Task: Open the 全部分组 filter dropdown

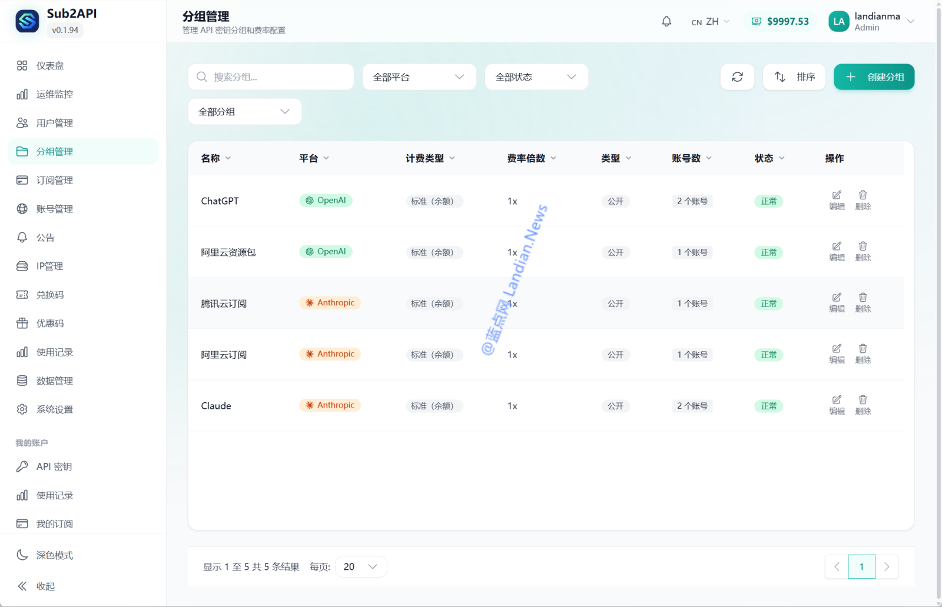Action: tap(244, 112)
